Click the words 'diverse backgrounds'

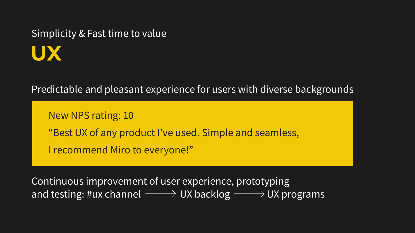click(307, 90)
